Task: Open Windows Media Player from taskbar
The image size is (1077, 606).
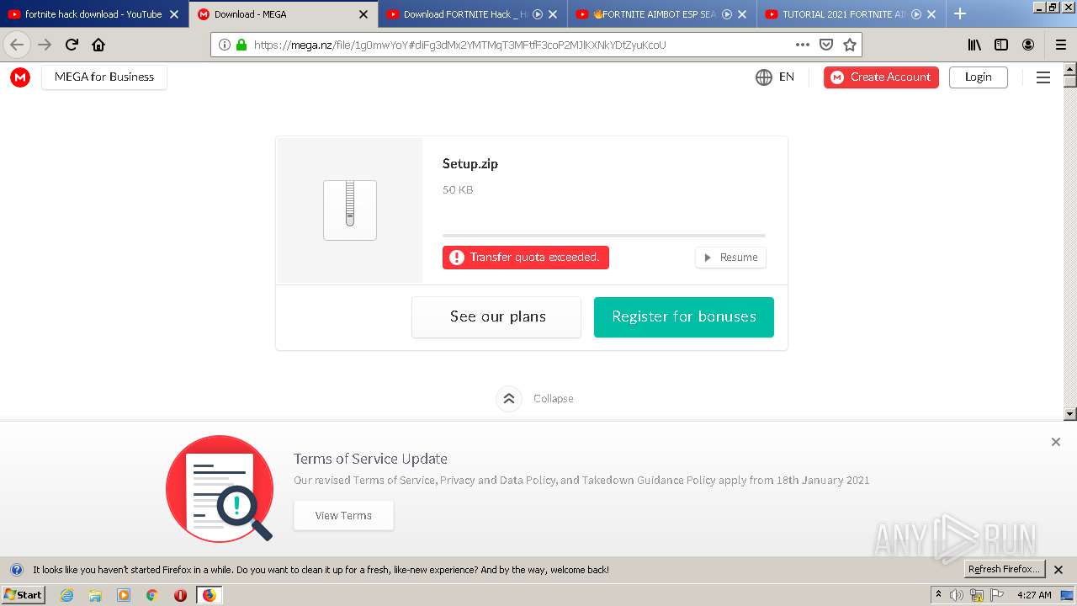Action: [x=124, y=595]
